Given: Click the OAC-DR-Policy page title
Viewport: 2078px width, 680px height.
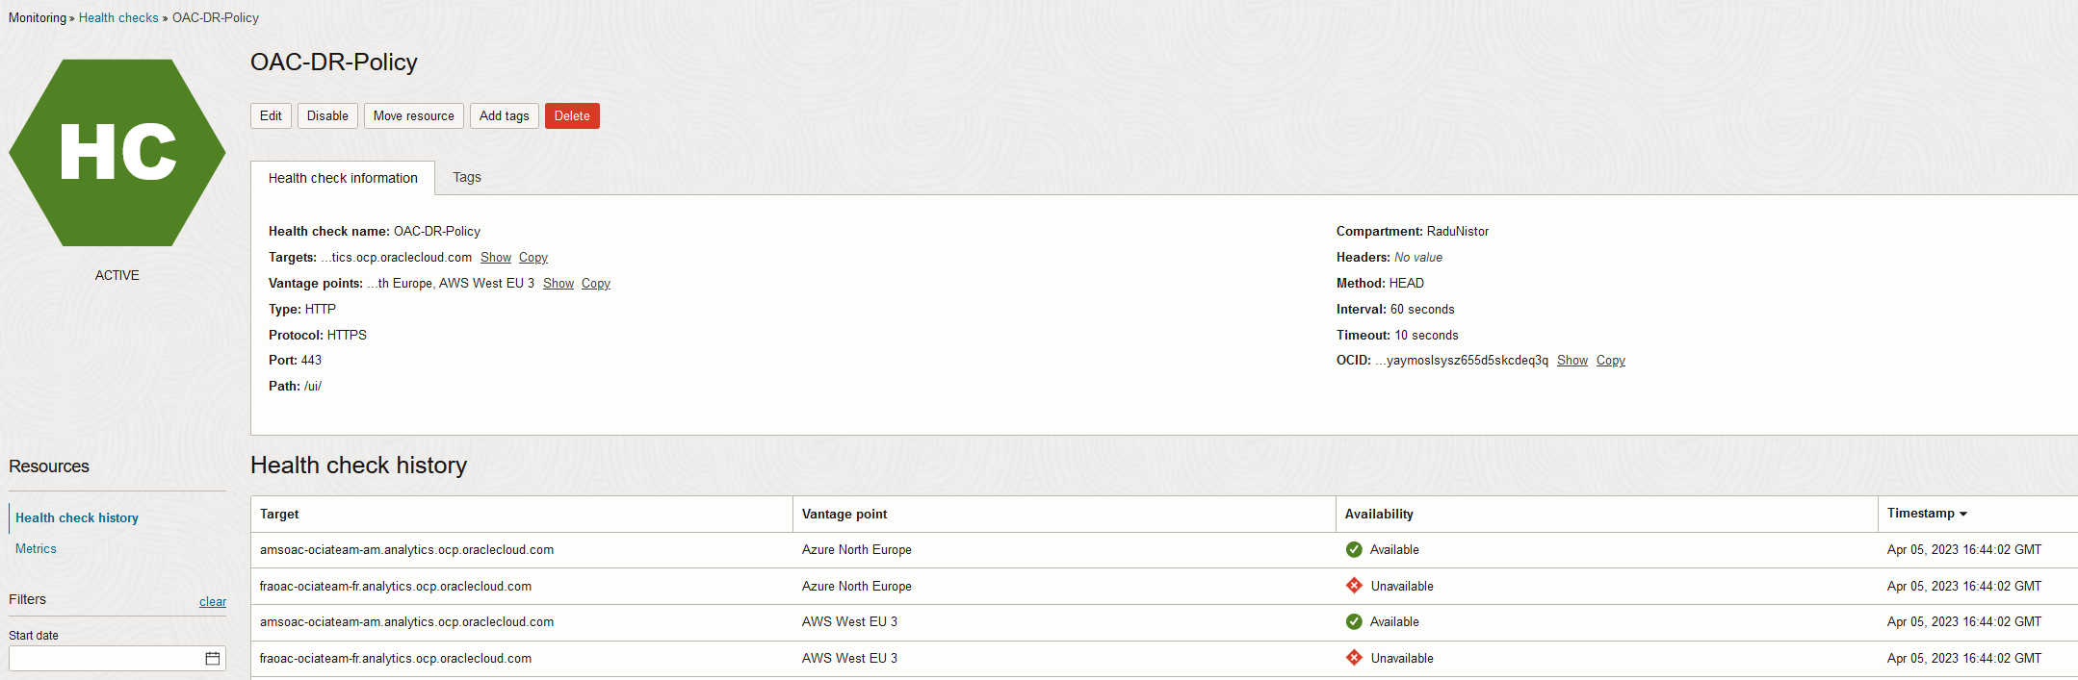Looking at the screenshot, I should tap(334, 62).
